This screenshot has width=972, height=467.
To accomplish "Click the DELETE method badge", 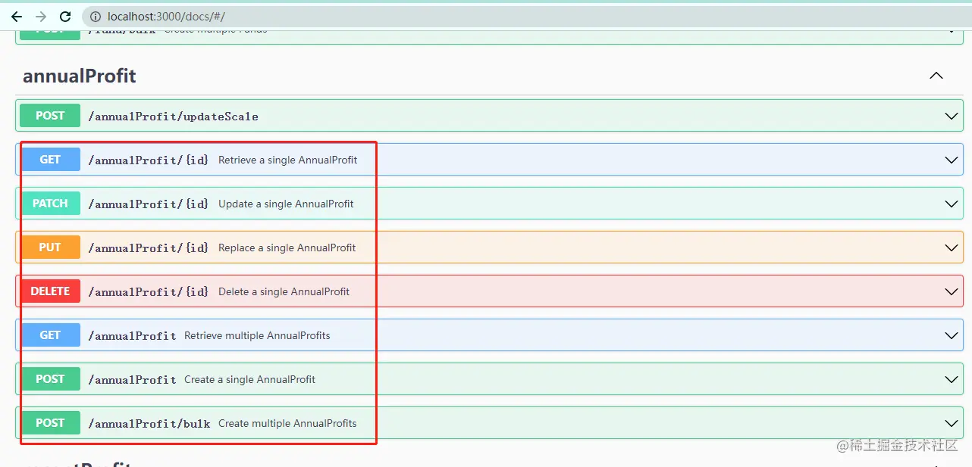I will pyautogui.click(x=50, y=291).
